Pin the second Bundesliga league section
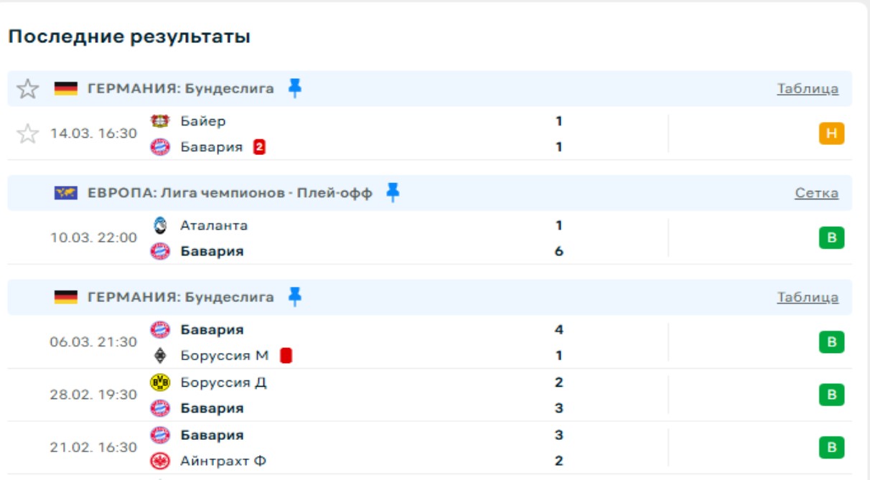 [294, 297]
